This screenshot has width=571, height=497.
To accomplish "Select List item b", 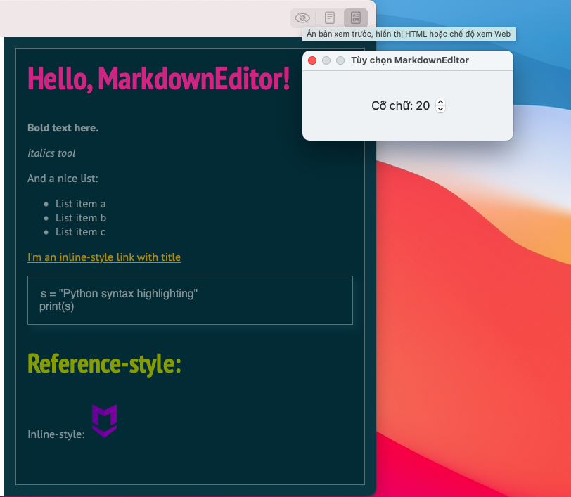I will coord(81,218).
